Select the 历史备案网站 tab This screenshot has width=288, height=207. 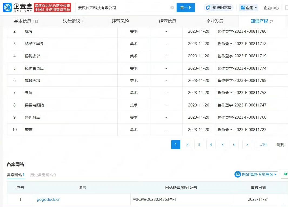(x=43, y=175)
